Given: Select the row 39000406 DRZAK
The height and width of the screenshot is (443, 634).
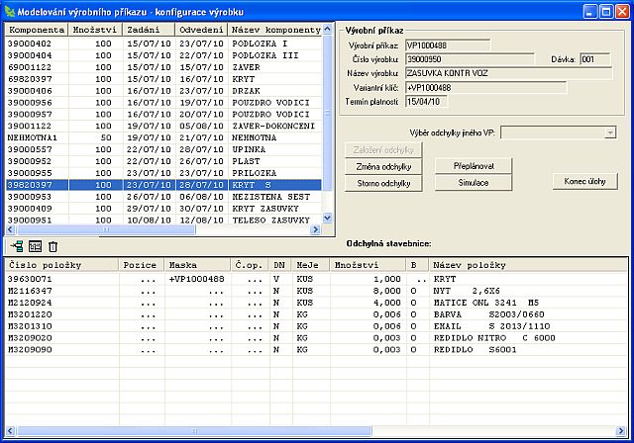Looking at the screenshot, I should (x=163, y=90).
